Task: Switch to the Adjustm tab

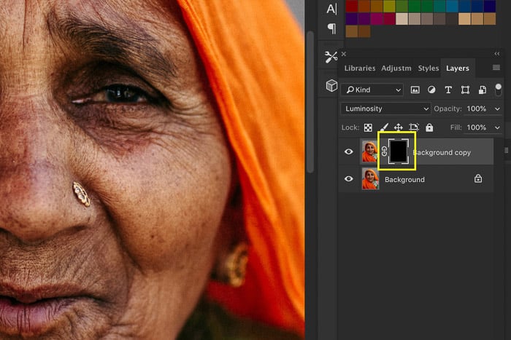Action: tap(396, 68)
